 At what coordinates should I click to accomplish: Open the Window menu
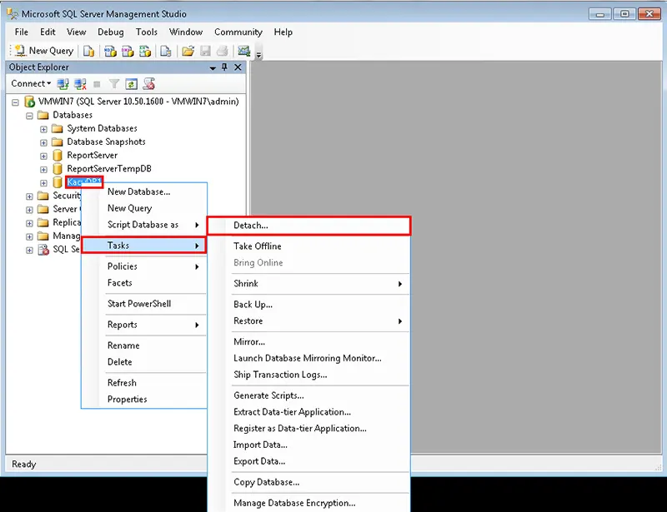[186, 32]
